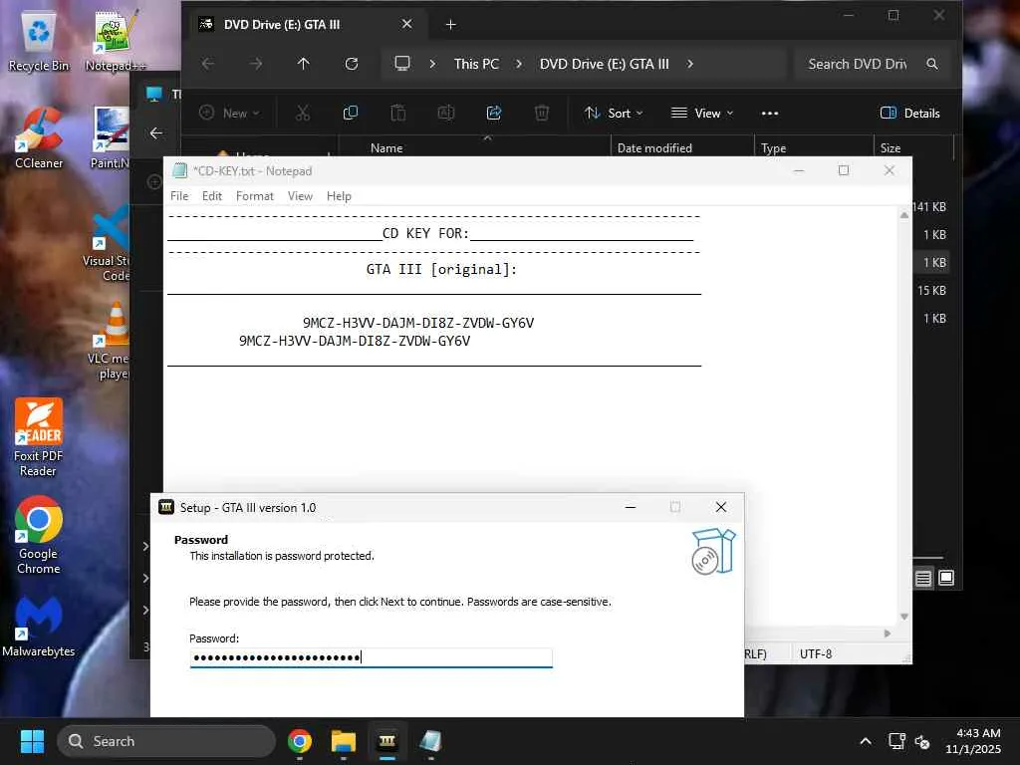Add a new Explorer tab
This screenshot has height=765, width=1020.
coord(451,24)
